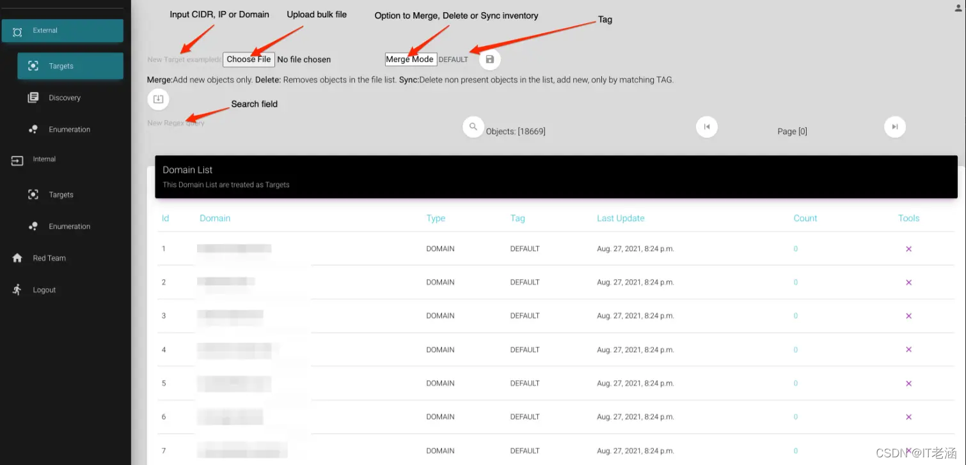The height and width of the screenshot is (465, 966).
Task: Open the Merge Mode dropdown
Action: [x=411, y=59]
